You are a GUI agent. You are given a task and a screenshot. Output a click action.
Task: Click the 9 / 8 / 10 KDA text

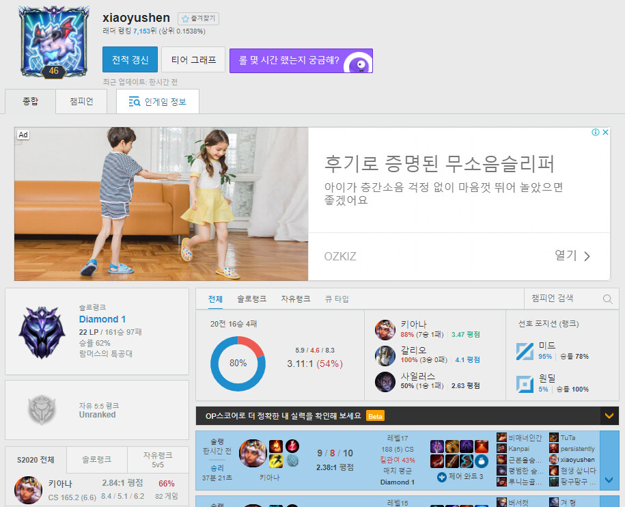(335, 453)
